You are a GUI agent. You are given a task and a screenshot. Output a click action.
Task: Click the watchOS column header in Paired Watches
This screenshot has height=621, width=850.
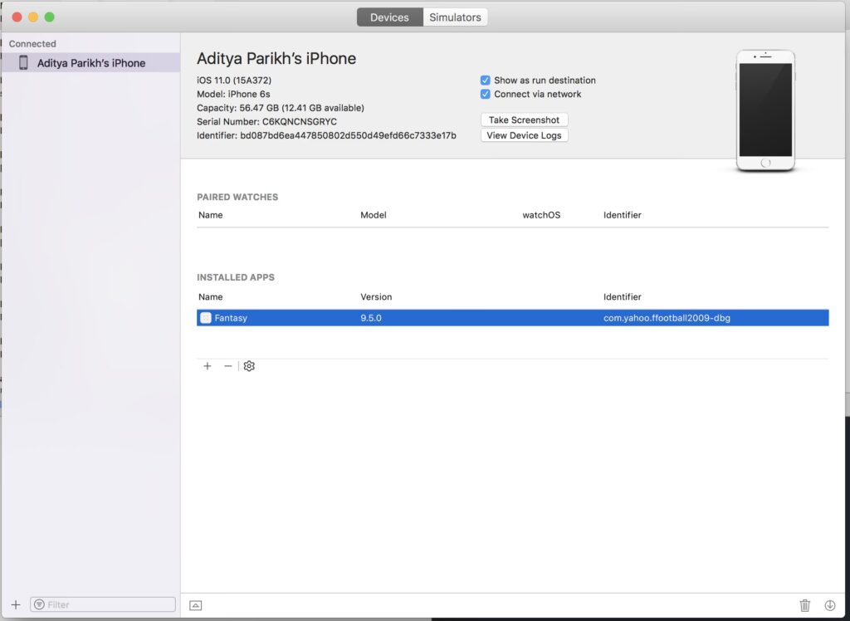point(541,215)
